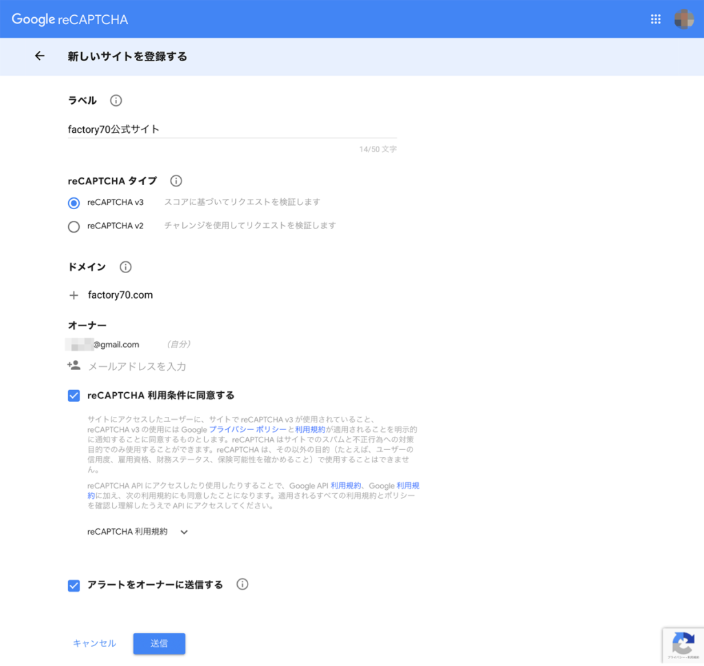This screenshot has width=704, height=666.
Task: Open the プライバシー ポリシー link
Action: point(247,429)
